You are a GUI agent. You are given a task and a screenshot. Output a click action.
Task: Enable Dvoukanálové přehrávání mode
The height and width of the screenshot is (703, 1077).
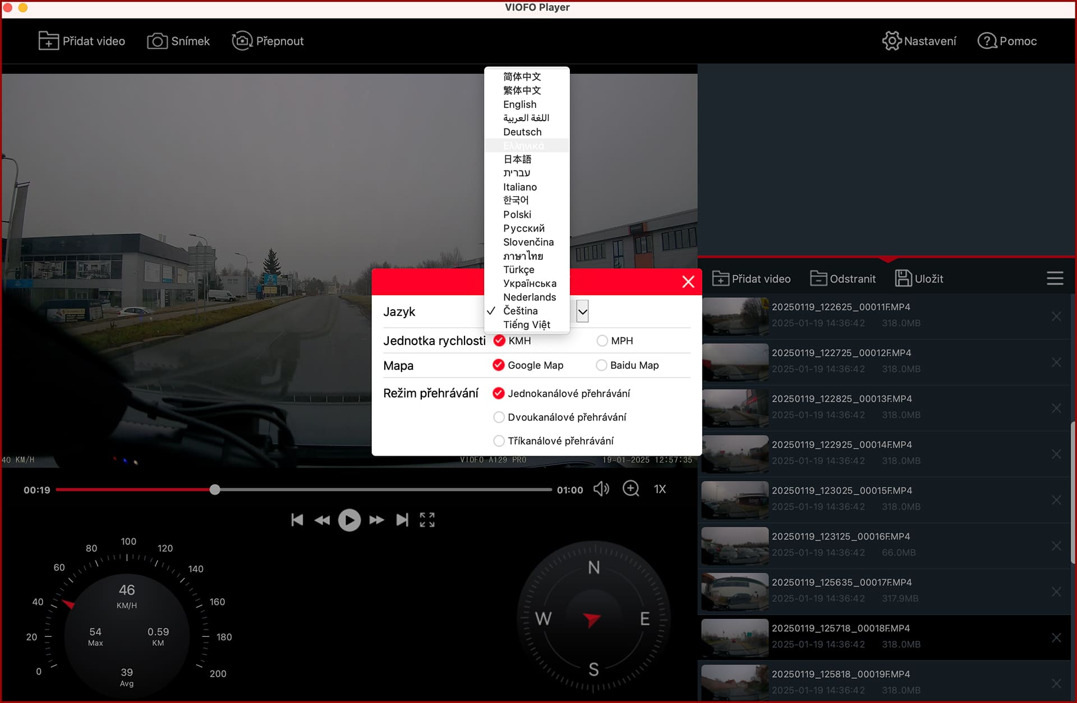[499, 417]
